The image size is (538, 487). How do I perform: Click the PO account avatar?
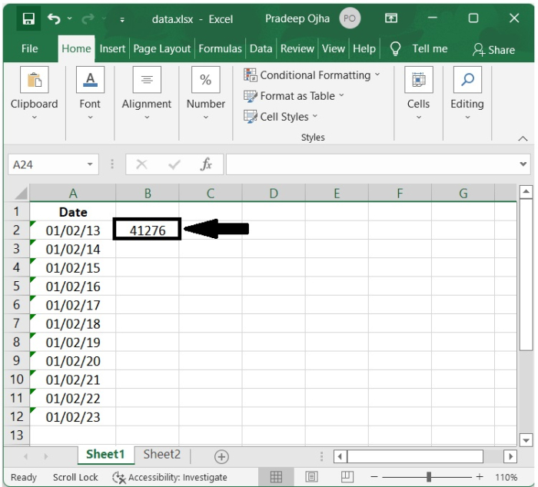pos(350,18)
